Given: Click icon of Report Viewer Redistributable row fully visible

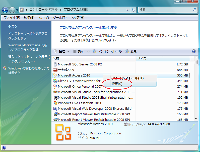Looking at the screenshot, I should pos(55,114).
